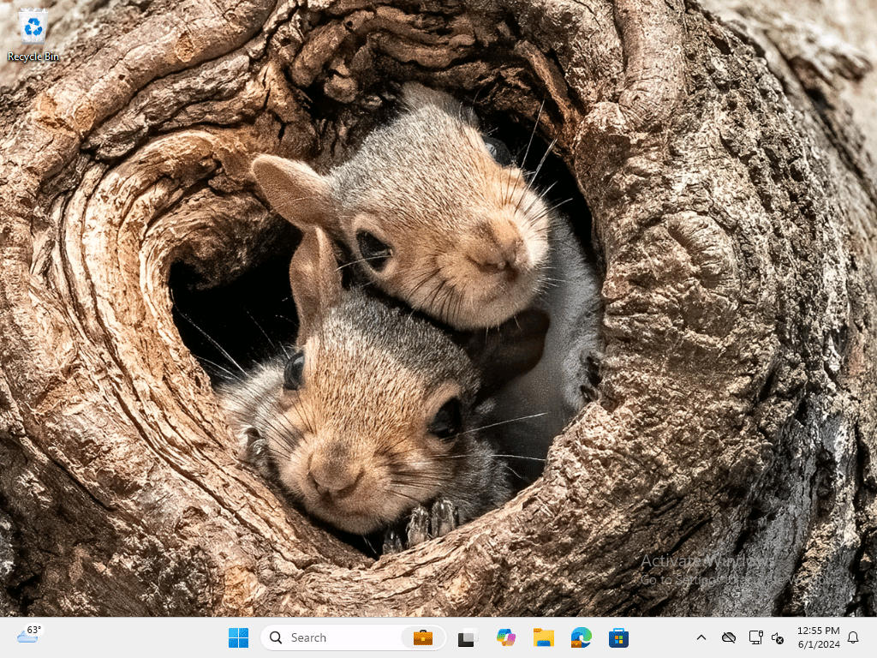
Task: Click the show desktop strip at taskbar's end
Action: tap(874, 637)
